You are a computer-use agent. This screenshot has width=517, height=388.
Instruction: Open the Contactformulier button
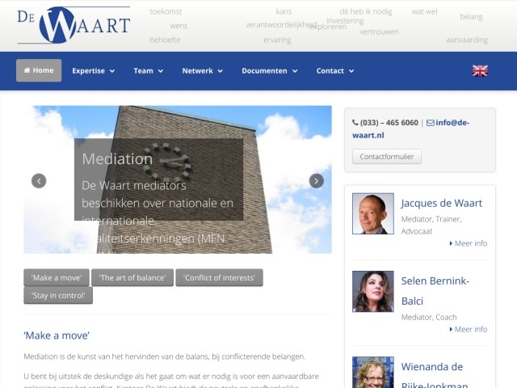pos(386,157)
